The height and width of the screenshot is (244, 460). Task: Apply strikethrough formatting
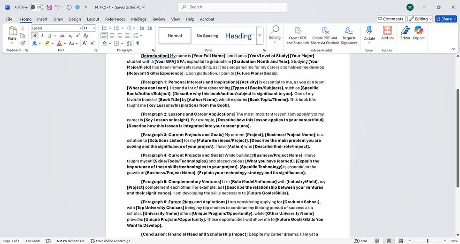click(x=62, y=36)
